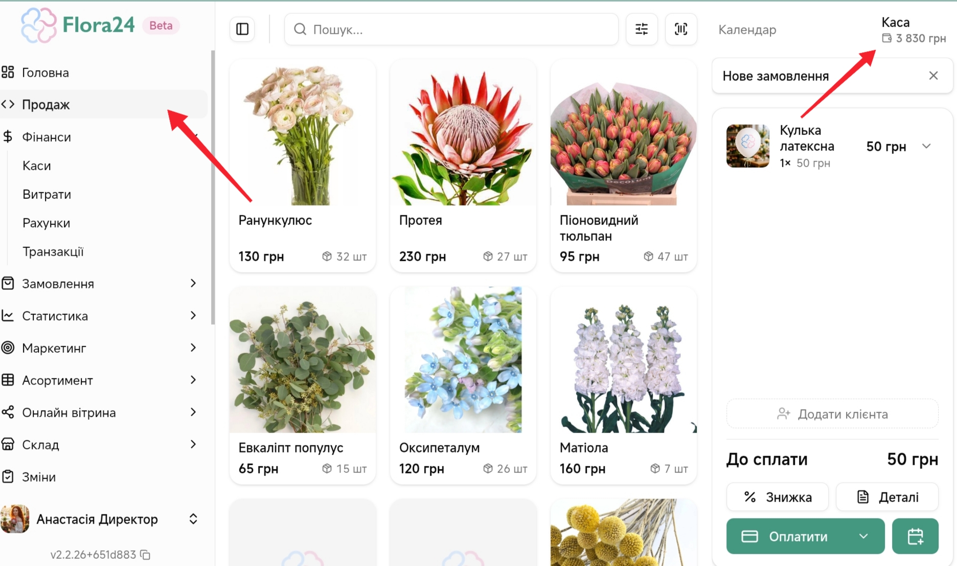The height and width of the screenshot is (566, 957).
Task: Select the Протея product card
Action: [463, 166]
